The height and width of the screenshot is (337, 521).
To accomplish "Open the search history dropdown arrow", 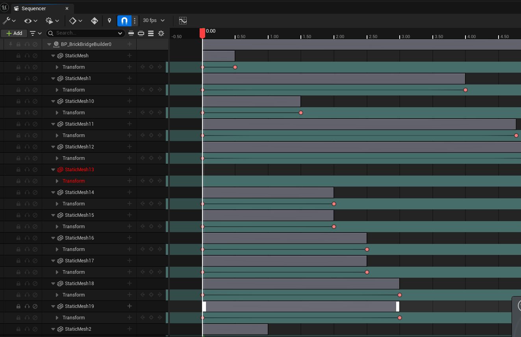I will click(x=121, y=33).
